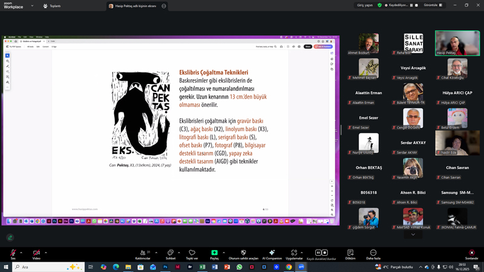Select Hasip Pektaş screen share tab
Viewport: 484px width, 272px height.
tap(132, 6)
